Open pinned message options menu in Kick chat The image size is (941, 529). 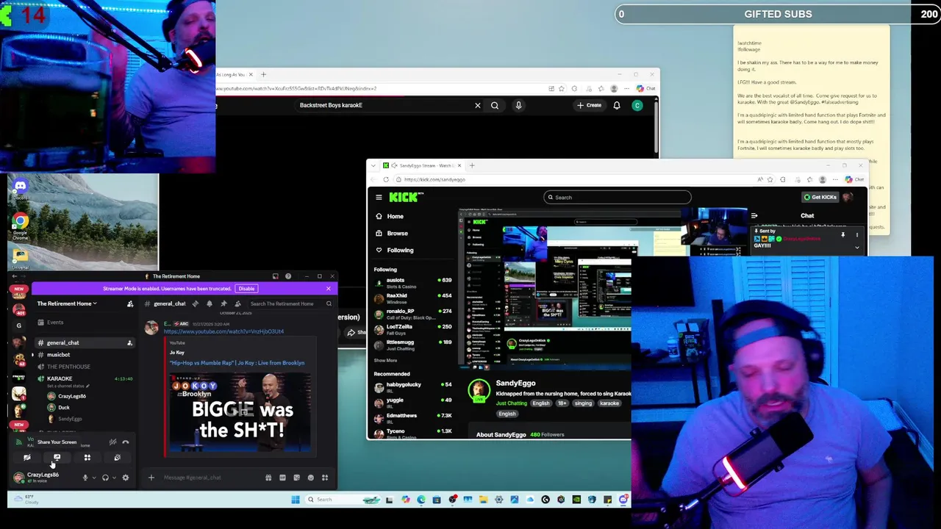click(x=856, y=235)
